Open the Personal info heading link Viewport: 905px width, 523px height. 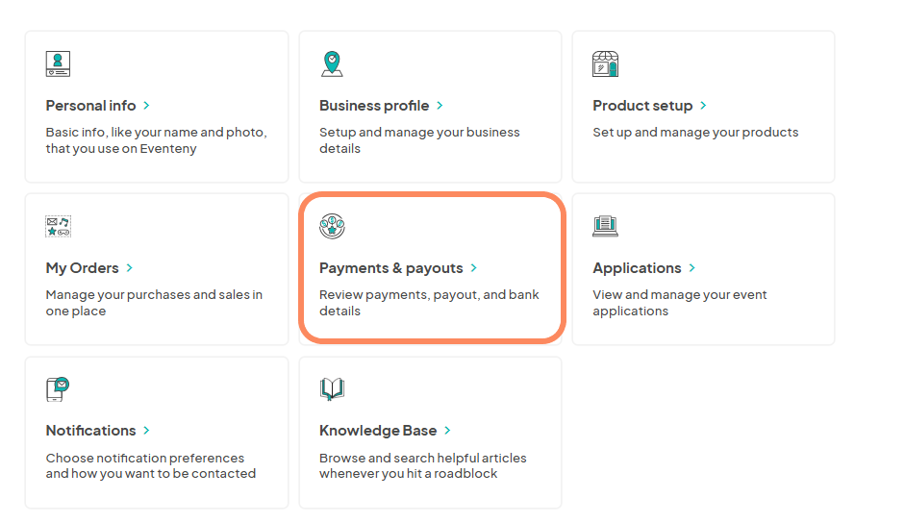click(90, 106)
